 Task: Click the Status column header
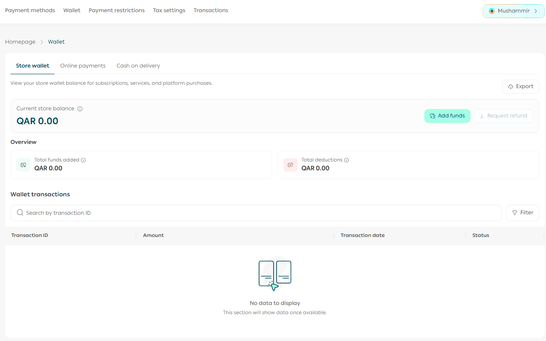click(x=481, y=235)
